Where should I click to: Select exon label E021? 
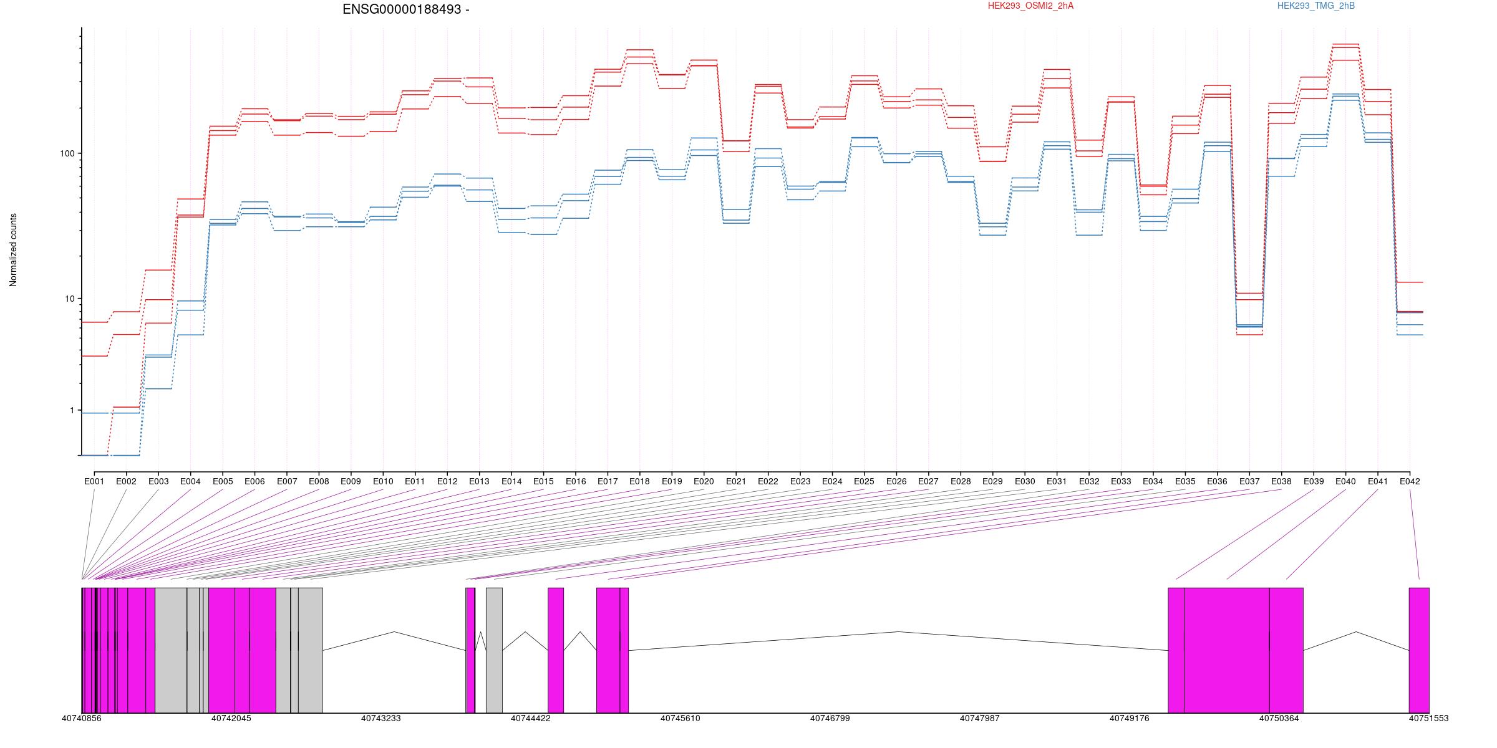point(736,481)
